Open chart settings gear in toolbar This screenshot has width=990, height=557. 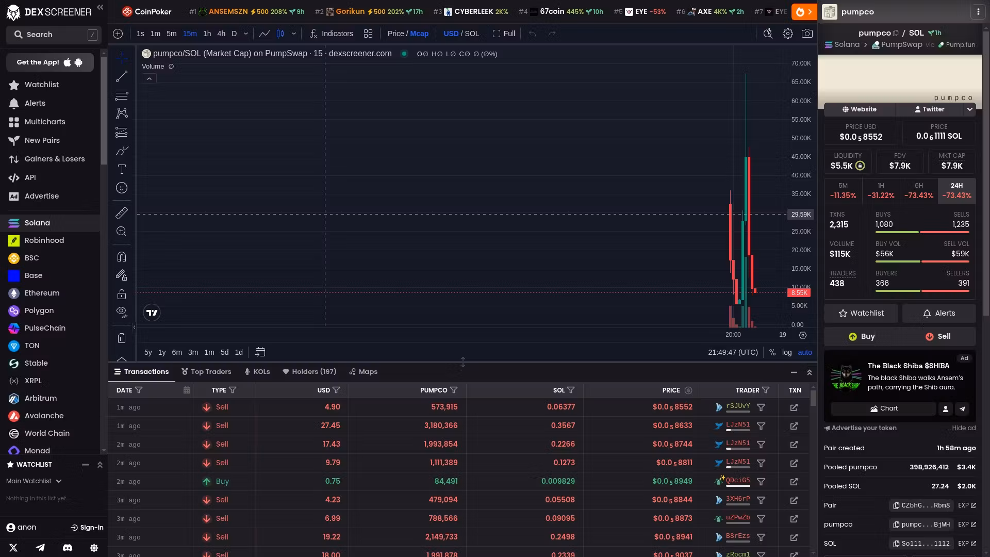click(787, 34)
